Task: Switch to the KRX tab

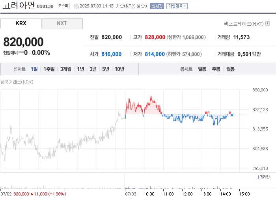Action: [x=21, y=23]
